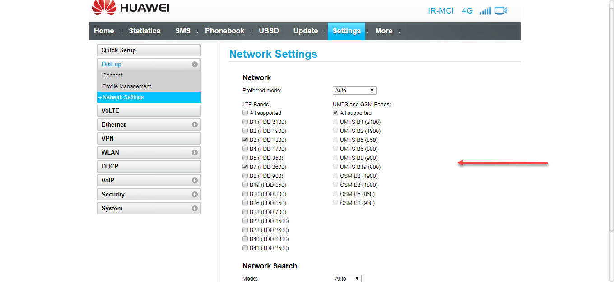Open the Preferred mode dropdown
Viewport: 614px width, 282px height.
(x=354, y=91)
